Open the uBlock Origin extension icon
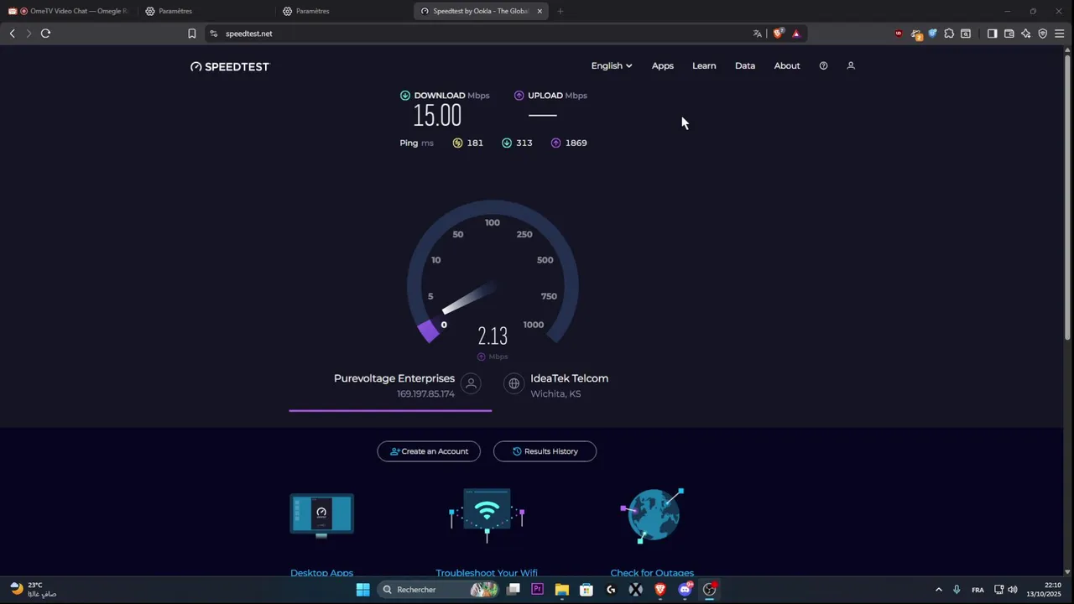Viewport: 1074px width, 604px height. (x=899, y=34)
